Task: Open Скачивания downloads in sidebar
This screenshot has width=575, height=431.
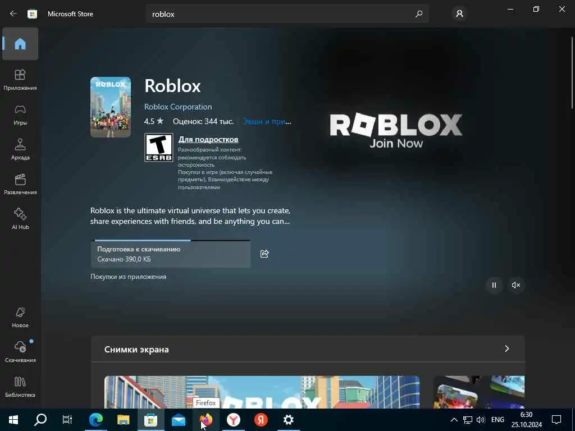Action: tap(20, 352)
